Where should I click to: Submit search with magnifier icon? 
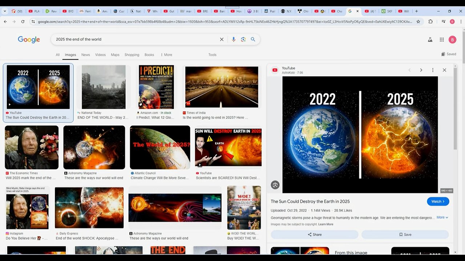253,40
